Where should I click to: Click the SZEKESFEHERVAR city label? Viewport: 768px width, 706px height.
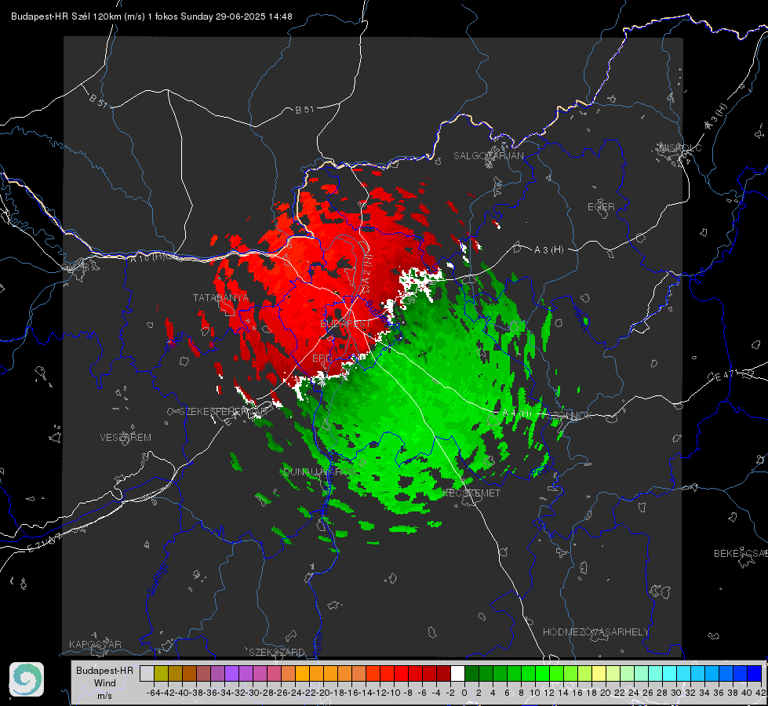[221, 412]
